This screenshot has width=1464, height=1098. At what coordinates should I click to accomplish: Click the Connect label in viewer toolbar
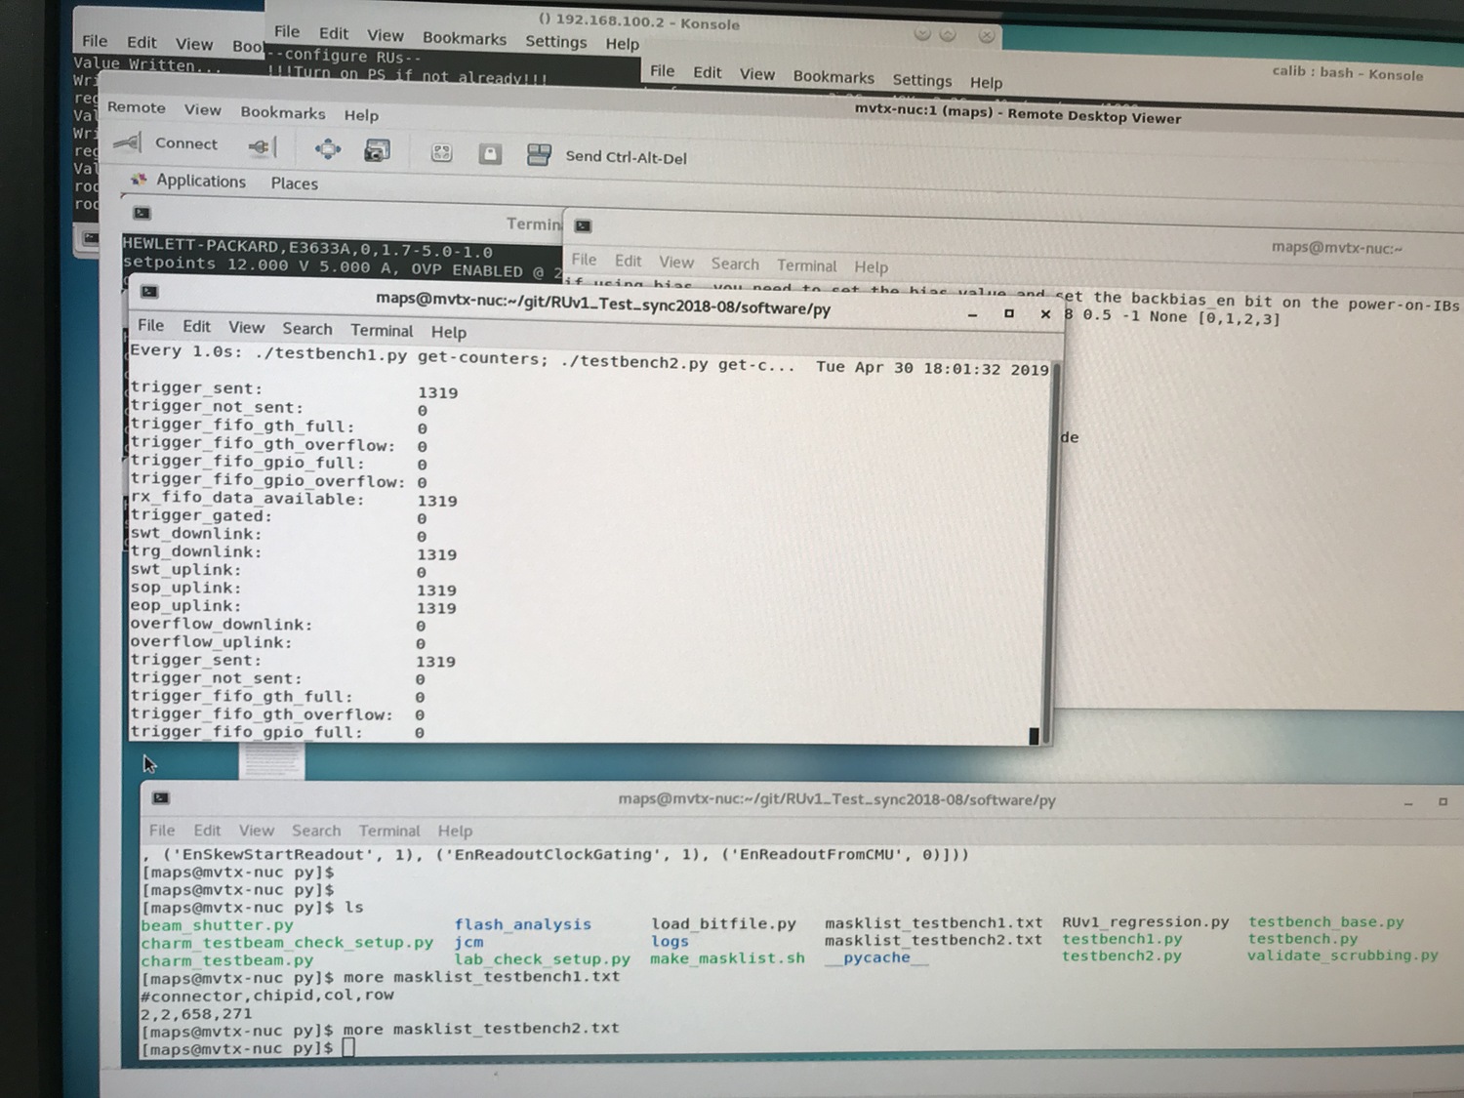186,143
